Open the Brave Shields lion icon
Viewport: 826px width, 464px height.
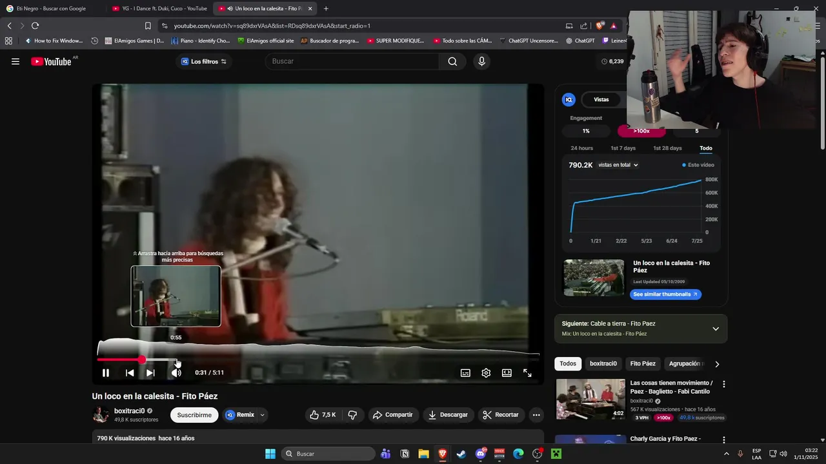pyautogui.click(x=599, y=26)
